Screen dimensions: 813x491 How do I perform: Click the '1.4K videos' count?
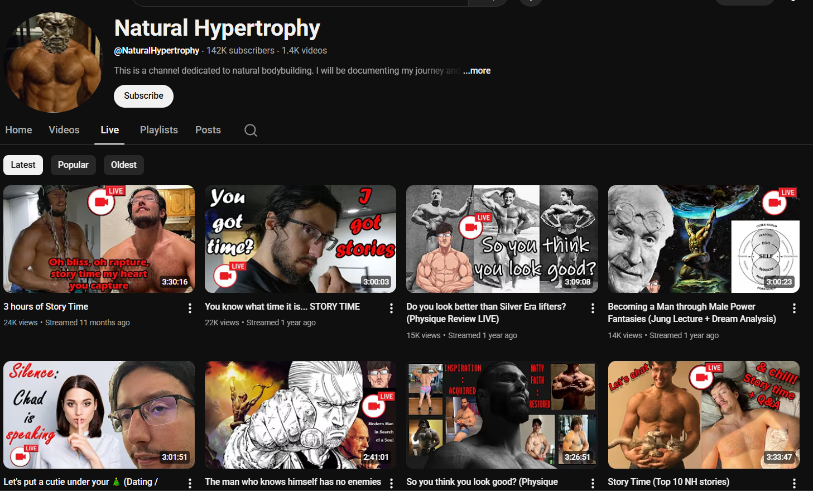304,50
